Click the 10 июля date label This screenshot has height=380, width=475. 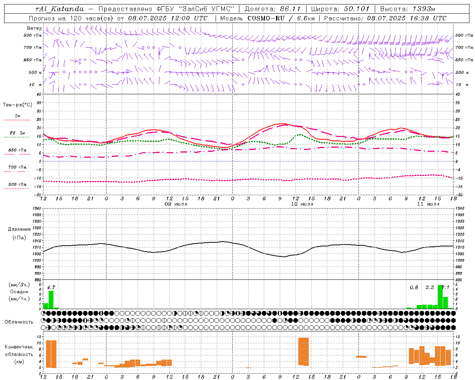(302, 204)
